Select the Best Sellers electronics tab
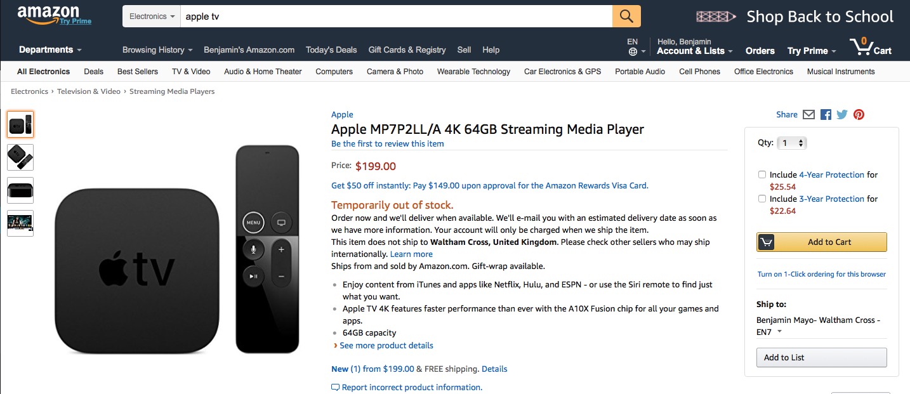The width and height of the screenshot is (910, 394). coord(138,72)
